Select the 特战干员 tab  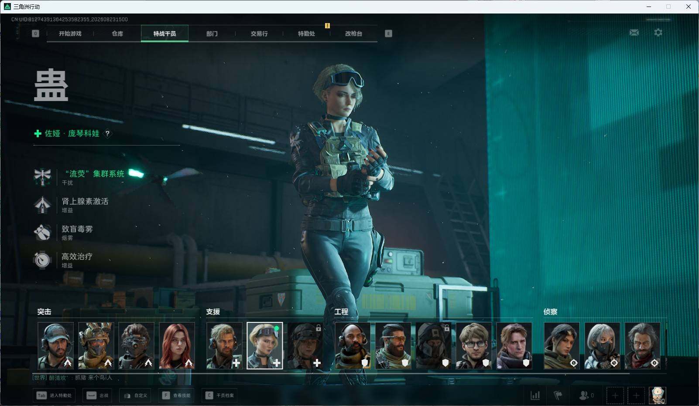pyautogui.click(x=164, y=34)
